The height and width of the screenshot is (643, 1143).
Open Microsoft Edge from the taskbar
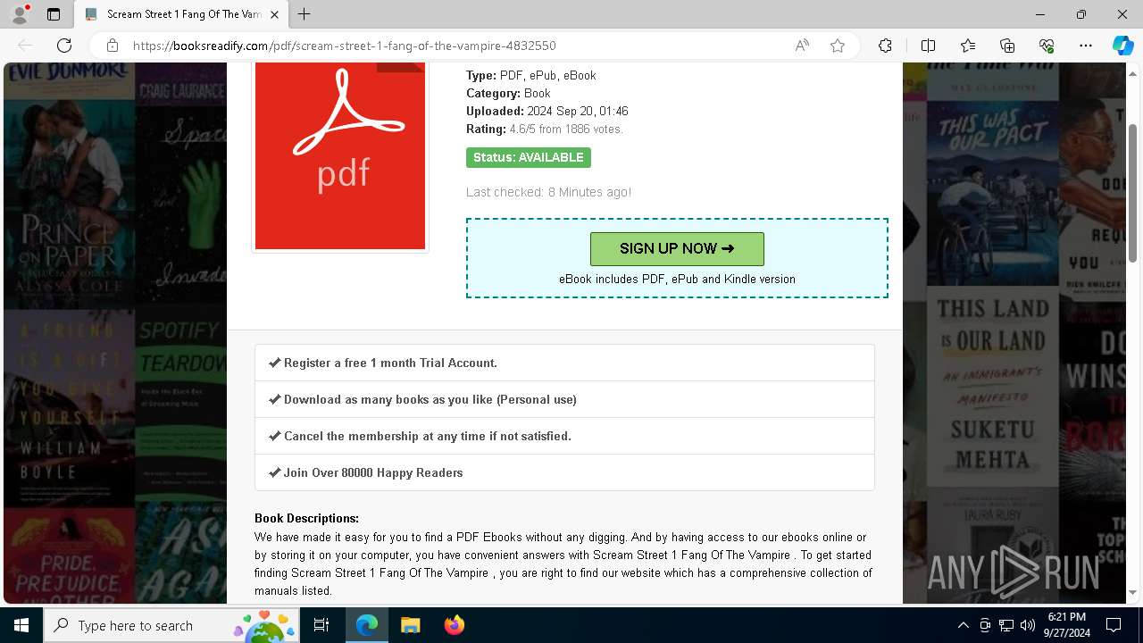coord(367,625)
